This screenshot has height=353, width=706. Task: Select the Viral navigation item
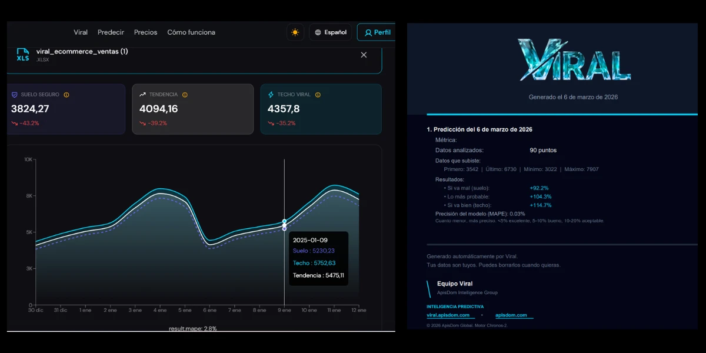point(81,32)
